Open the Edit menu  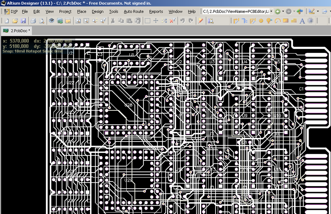[x=37, y=12]
